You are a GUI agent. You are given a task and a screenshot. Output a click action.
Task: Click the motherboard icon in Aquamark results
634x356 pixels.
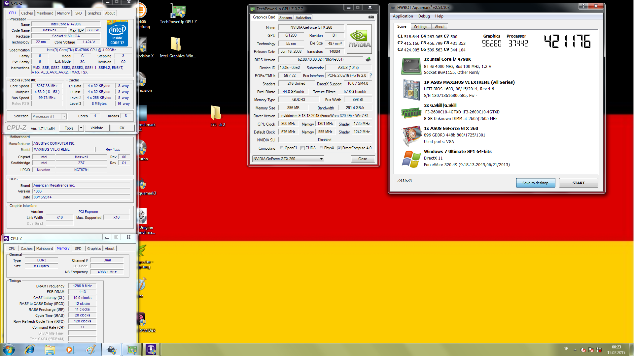coord(411,89)
